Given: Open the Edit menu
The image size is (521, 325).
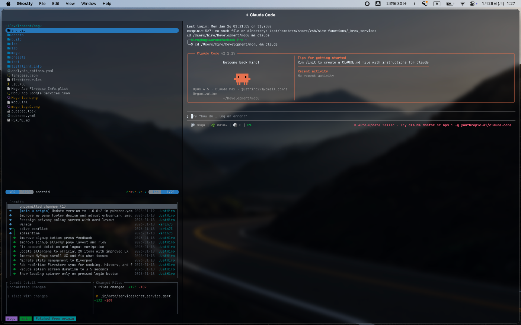Looking at the screenshot, I should (56, 4).
